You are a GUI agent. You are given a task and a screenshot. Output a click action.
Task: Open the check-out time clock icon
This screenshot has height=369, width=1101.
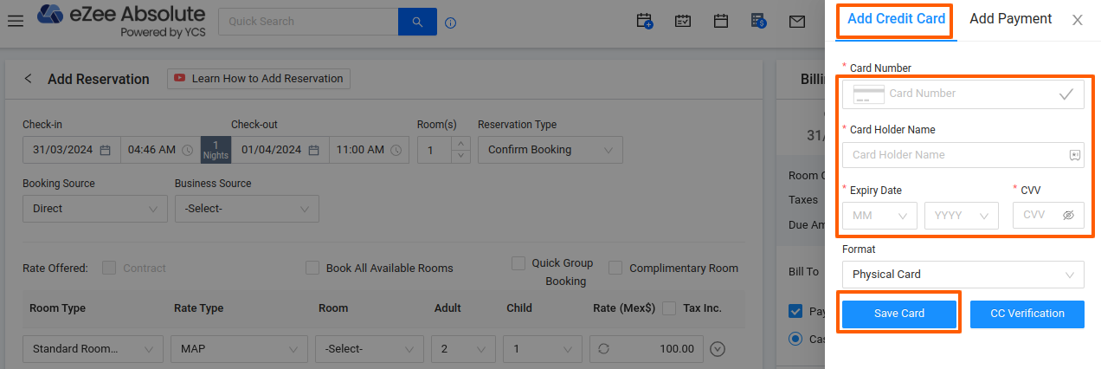[x=396, y=150]
